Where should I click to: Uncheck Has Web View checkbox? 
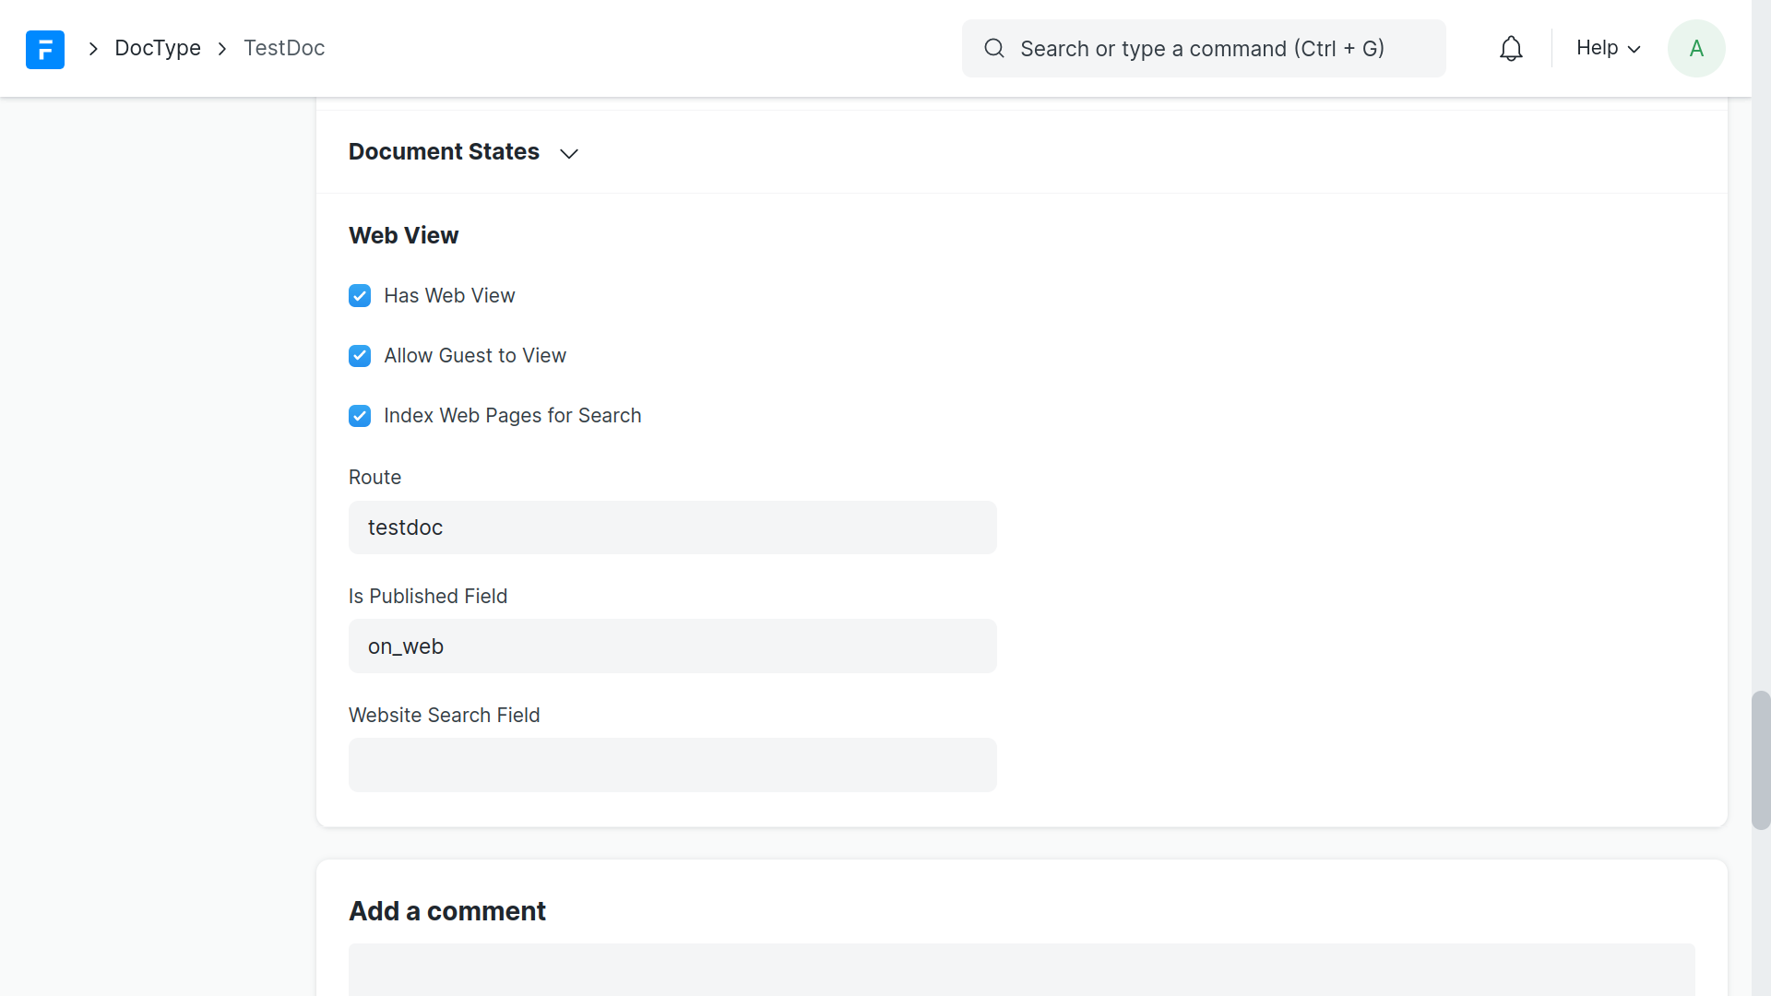(360, 296)
